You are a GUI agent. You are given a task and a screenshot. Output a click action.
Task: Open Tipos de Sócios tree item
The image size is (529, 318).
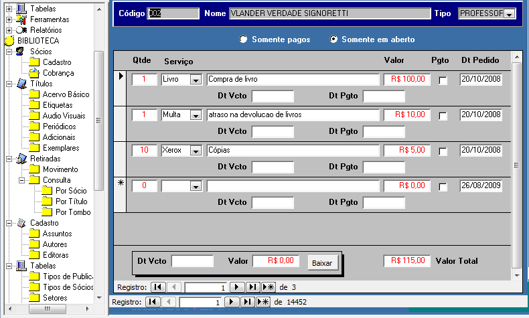pyautogui.click(x=68, y=287)
